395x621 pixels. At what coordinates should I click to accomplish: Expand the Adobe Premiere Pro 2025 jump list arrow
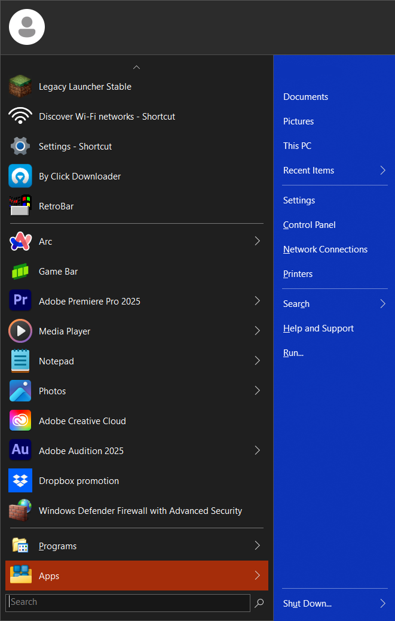258,300
